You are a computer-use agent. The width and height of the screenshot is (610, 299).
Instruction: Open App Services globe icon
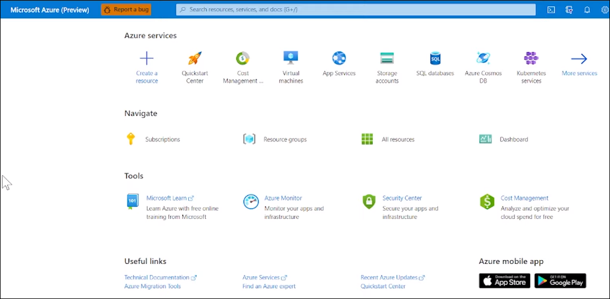click(x=339, y=58)
